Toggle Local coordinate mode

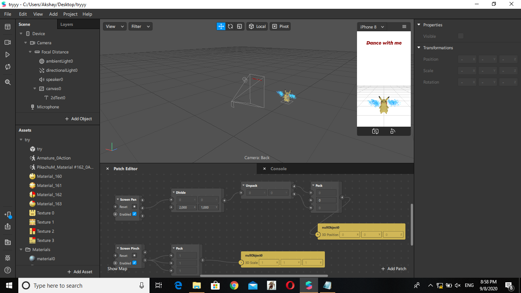point(257,26)
